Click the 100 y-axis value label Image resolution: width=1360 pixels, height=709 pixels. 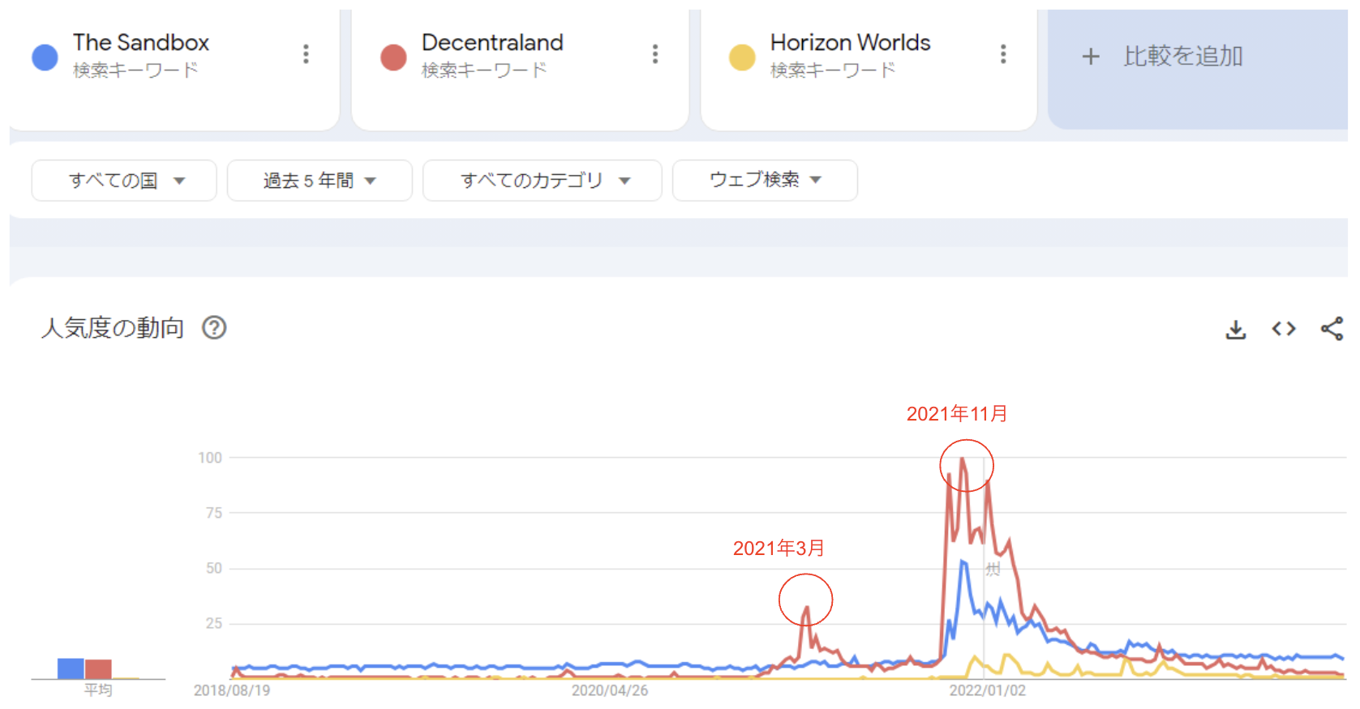[210, 458]
